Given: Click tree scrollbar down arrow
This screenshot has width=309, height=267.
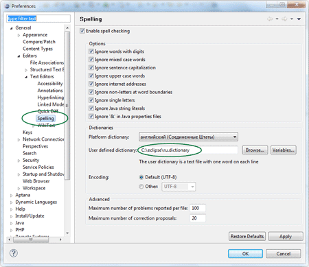Looking at the screenshot, I should click(x=67, y=233).
